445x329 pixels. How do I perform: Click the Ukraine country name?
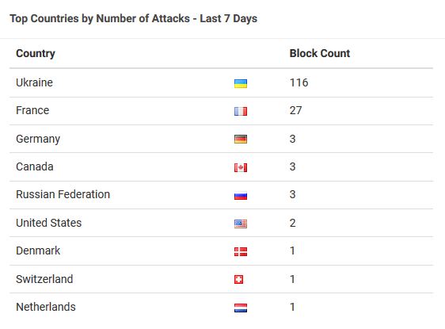(x=34, y=82)
